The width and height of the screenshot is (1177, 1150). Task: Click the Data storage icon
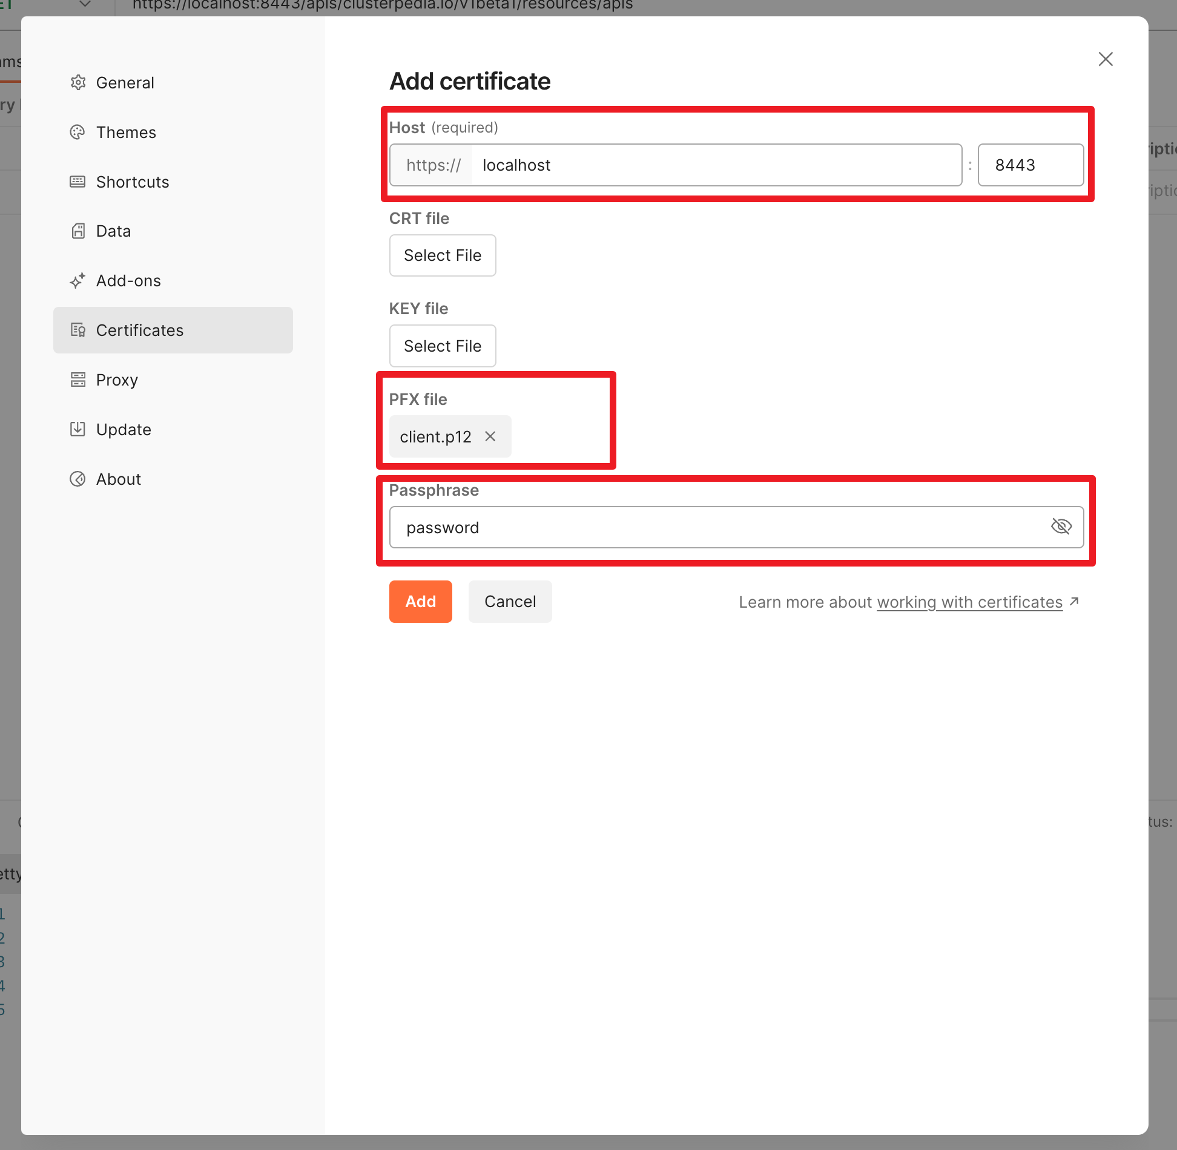click(x=78, y=231)
